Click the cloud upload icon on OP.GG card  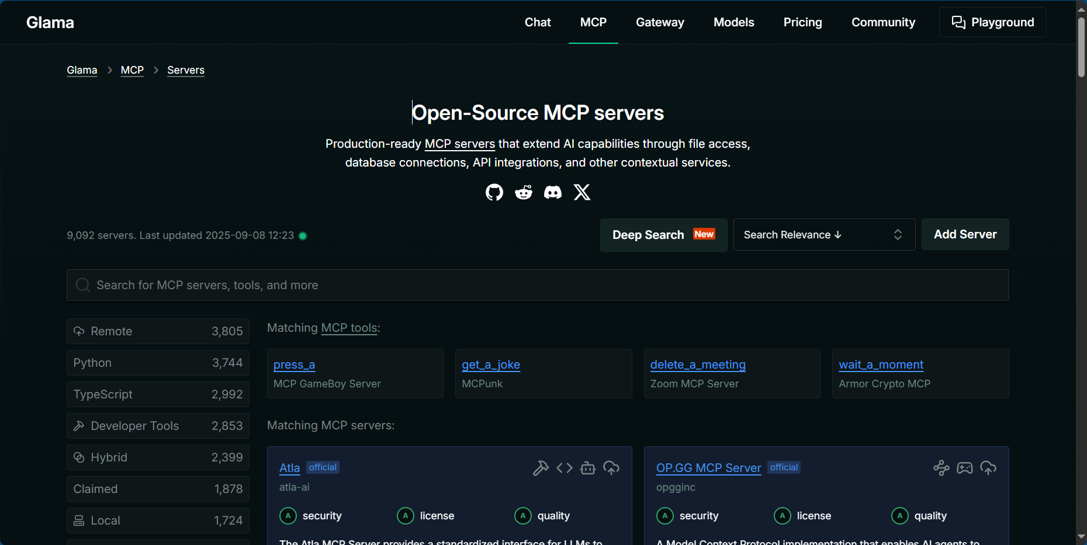[x=988, y=468]
